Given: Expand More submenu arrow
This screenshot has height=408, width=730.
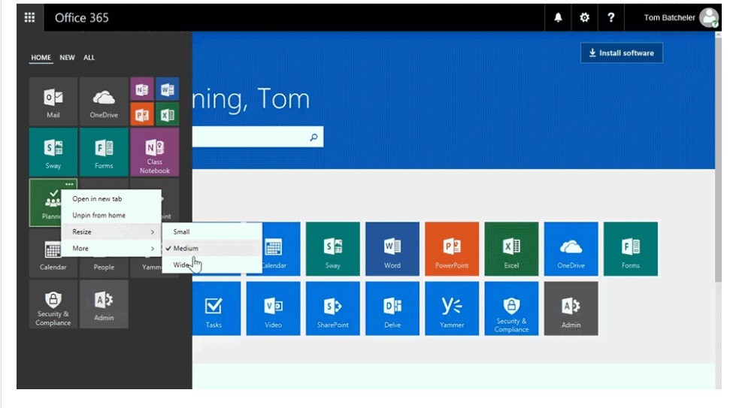Looking at the screenshot, I should 152,249.
